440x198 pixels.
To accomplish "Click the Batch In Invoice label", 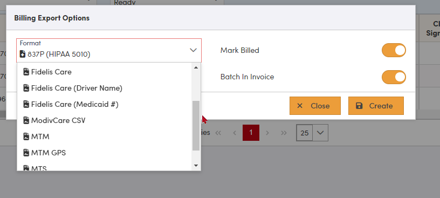I will click(x=247, y=77).
